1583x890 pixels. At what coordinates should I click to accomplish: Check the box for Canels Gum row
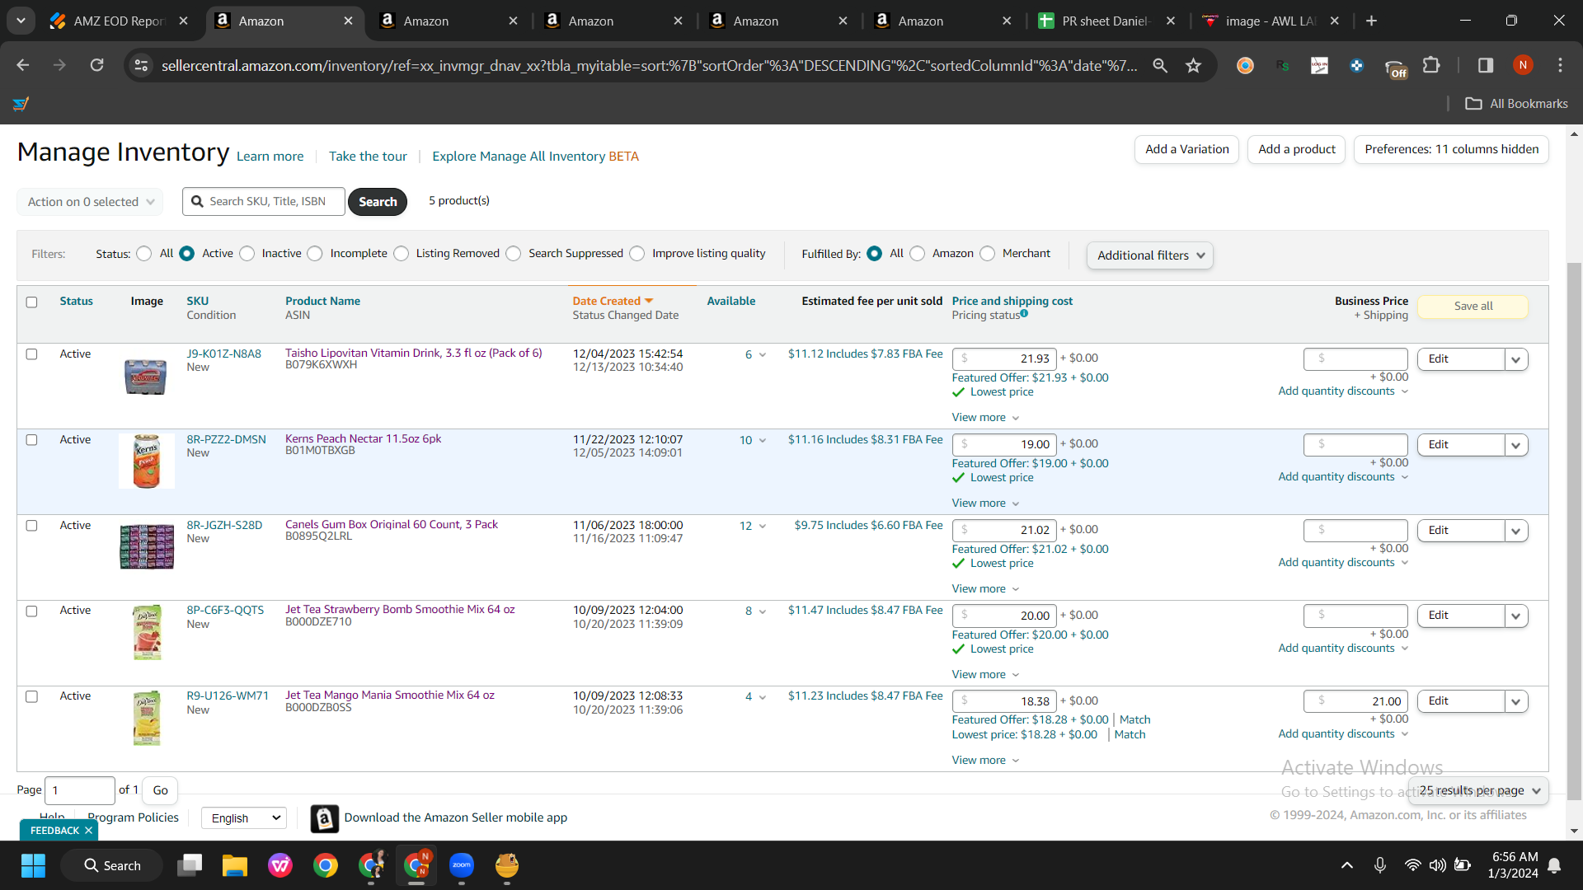[31, 526]
